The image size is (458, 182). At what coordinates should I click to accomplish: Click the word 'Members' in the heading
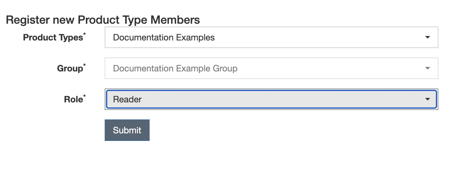[175, 20]
